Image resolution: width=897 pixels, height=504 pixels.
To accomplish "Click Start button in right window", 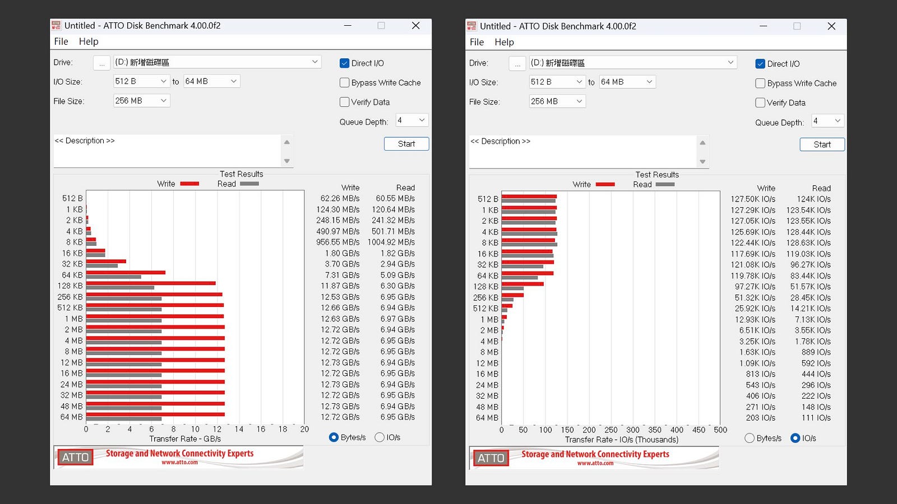I will [x=822, y=144].
